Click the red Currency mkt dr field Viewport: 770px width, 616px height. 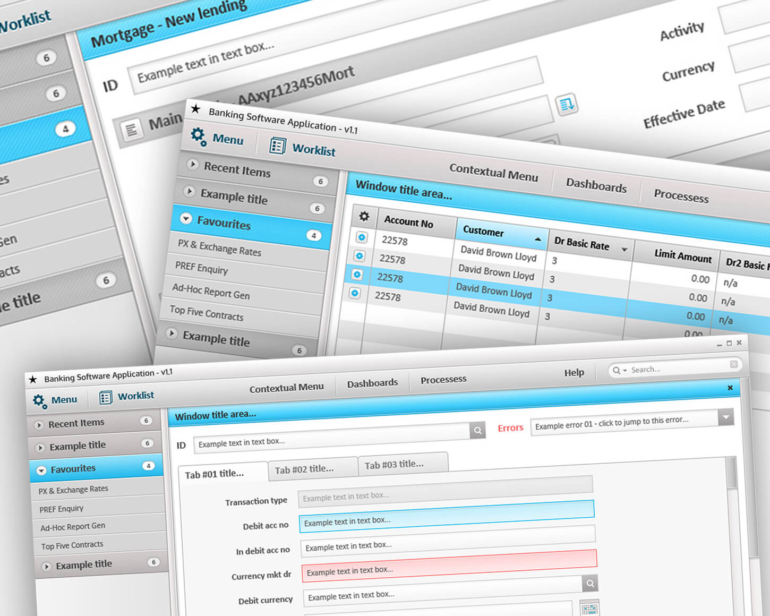pos(449,566)
